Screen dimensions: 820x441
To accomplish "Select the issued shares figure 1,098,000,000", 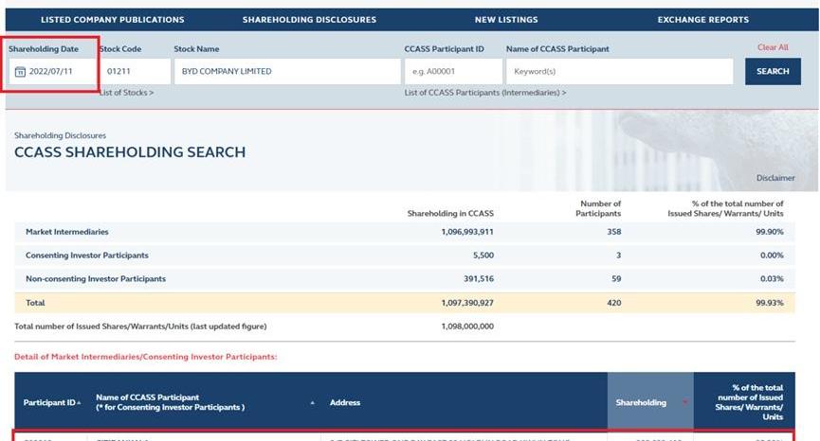I will 467,326.
